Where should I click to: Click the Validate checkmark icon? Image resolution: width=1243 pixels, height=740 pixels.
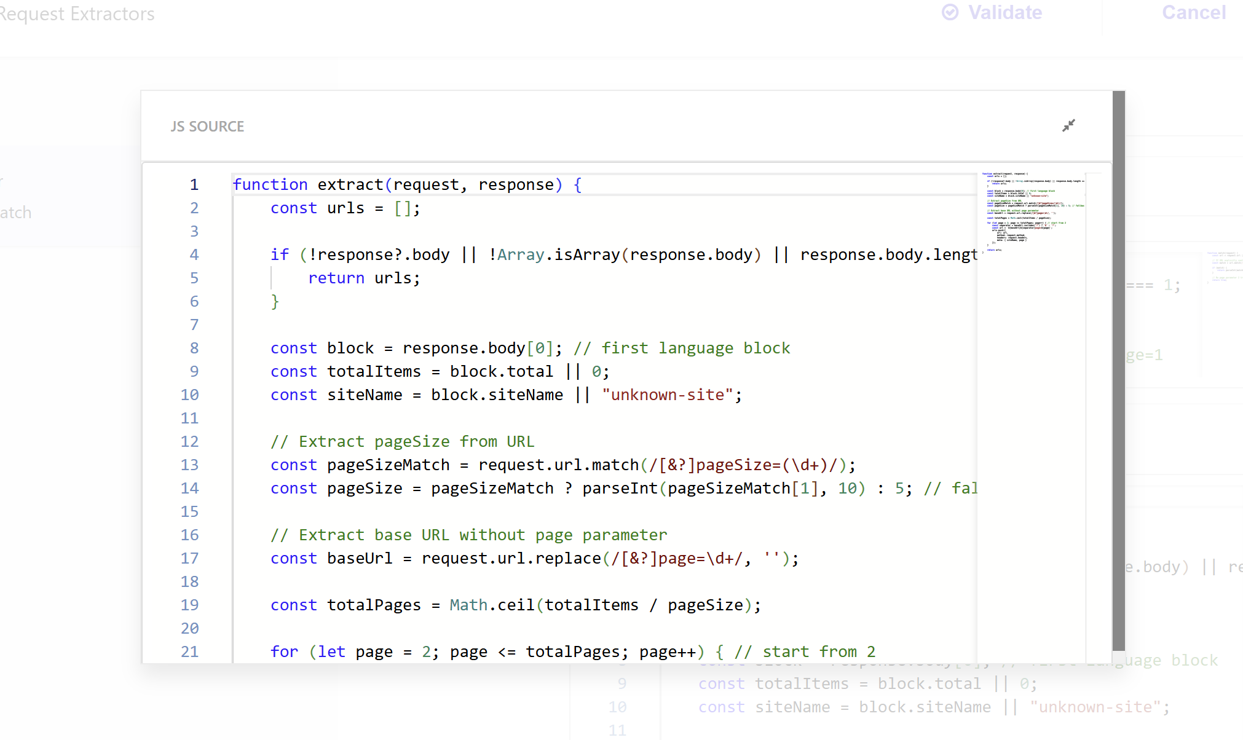click(950, 12)
